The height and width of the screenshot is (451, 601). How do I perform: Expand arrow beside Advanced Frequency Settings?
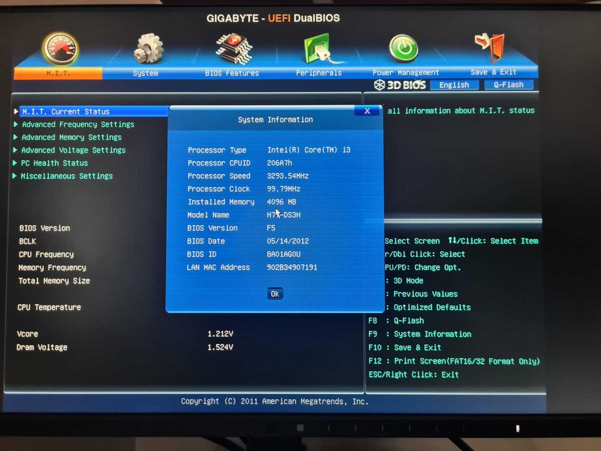click(15, 124)
